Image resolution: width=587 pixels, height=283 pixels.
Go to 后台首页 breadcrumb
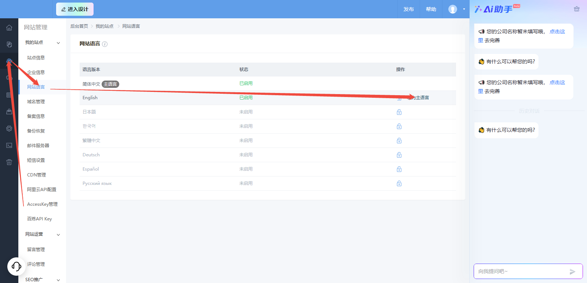(x=79, y=26)
